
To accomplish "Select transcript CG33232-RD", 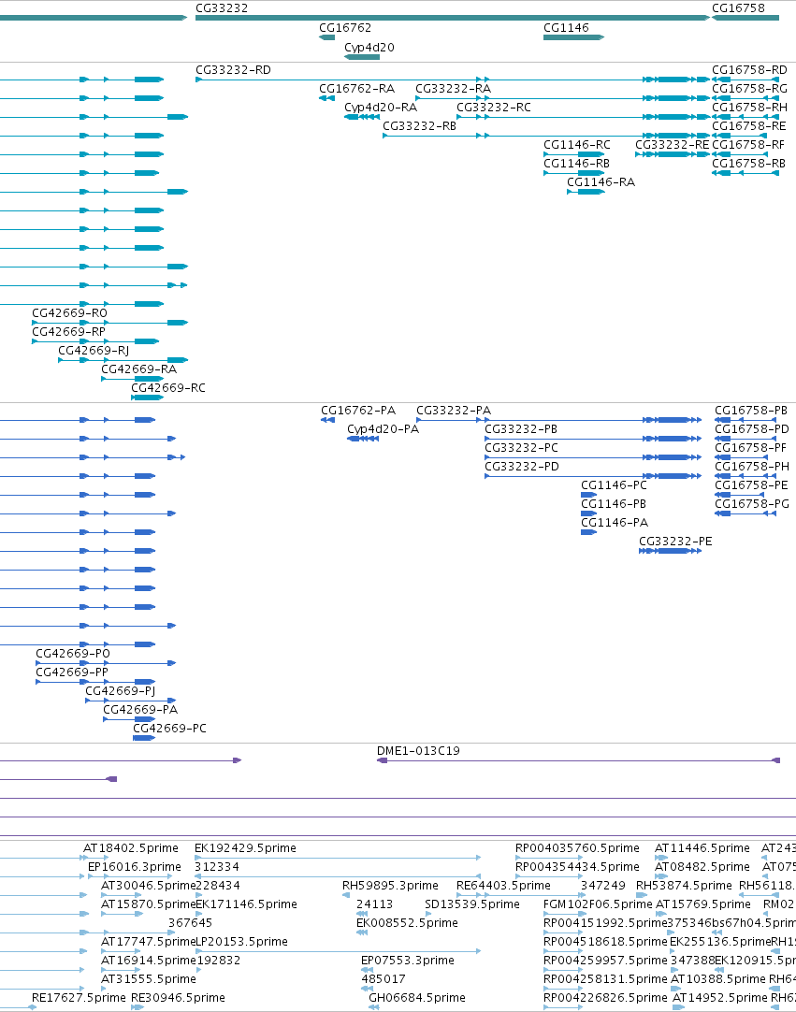I will click(233, 70).
